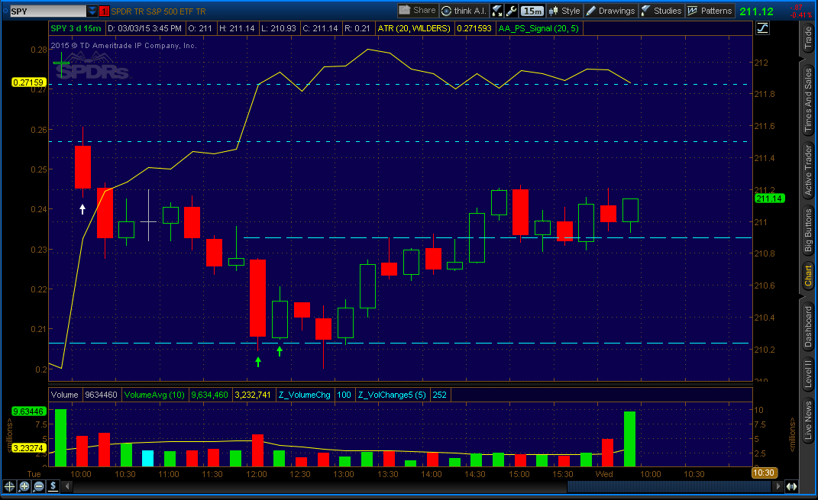The image size is (818, 500).
Task: Click the red link number 1 box
Action: (104, 11)
